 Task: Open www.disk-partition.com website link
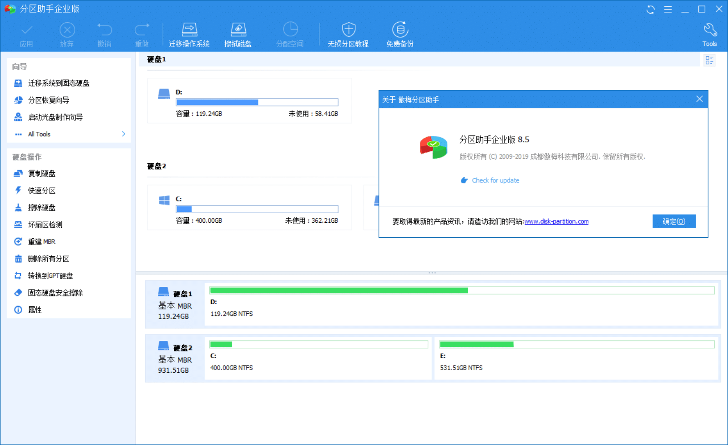[556, 221]
